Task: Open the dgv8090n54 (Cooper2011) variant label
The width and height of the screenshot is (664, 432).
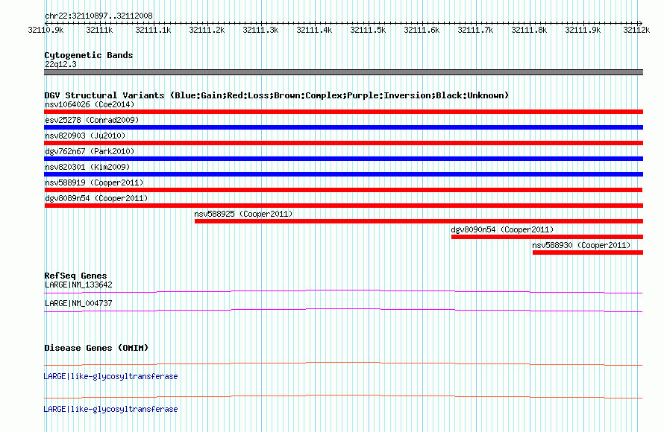Action: 502,229
